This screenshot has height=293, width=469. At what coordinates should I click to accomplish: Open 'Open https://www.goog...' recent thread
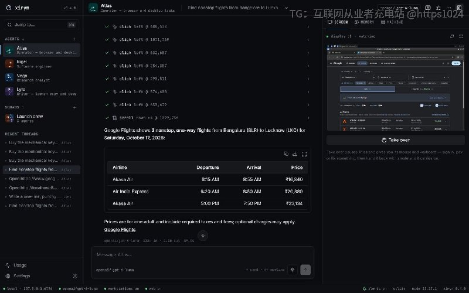tap(41, 179)
